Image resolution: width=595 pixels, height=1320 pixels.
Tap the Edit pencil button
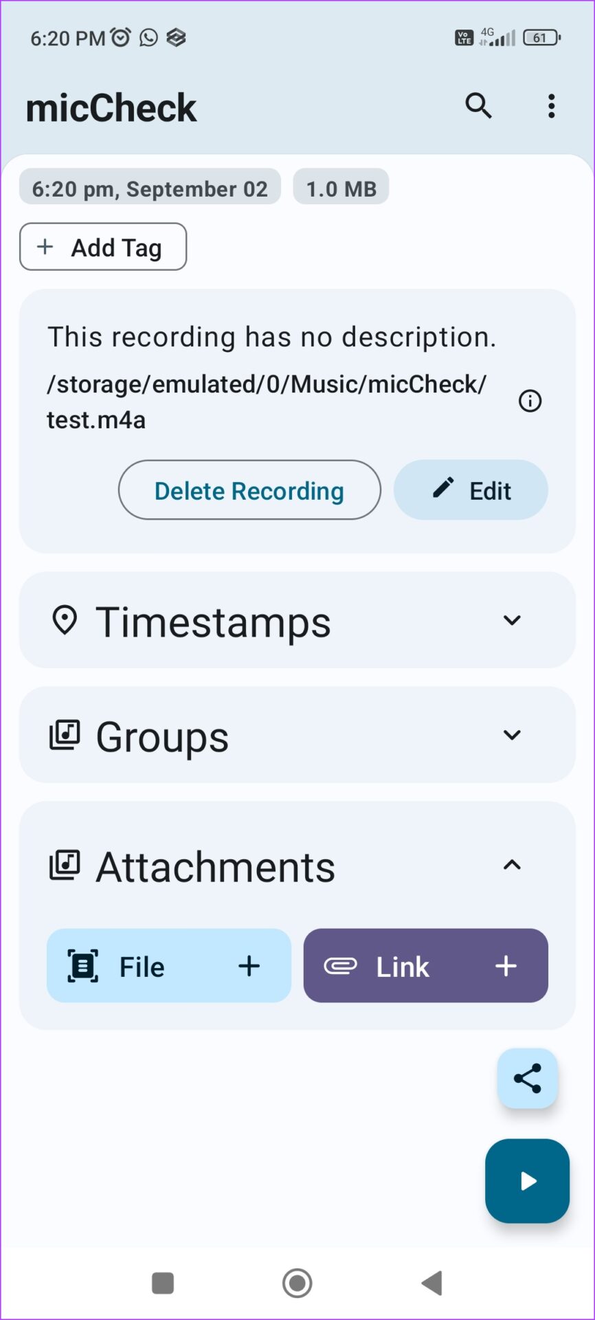pos(471,490)
